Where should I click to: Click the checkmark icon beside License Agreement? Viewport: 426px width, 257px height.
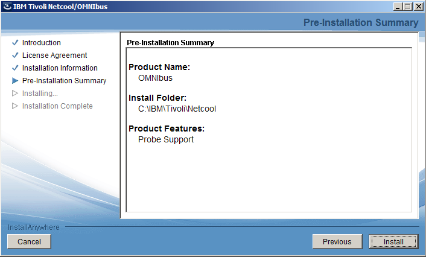pos(15,55)
